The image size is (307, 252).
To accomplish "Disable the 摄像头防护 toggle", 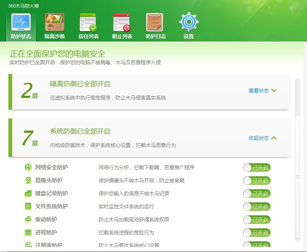I will (257, 181).
